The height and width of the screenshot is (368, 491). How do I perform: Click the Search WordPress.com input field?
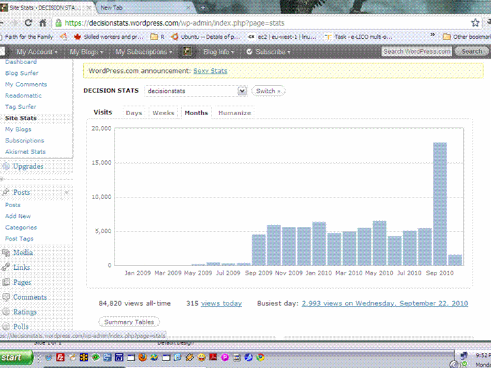click(x=417, y=52)
